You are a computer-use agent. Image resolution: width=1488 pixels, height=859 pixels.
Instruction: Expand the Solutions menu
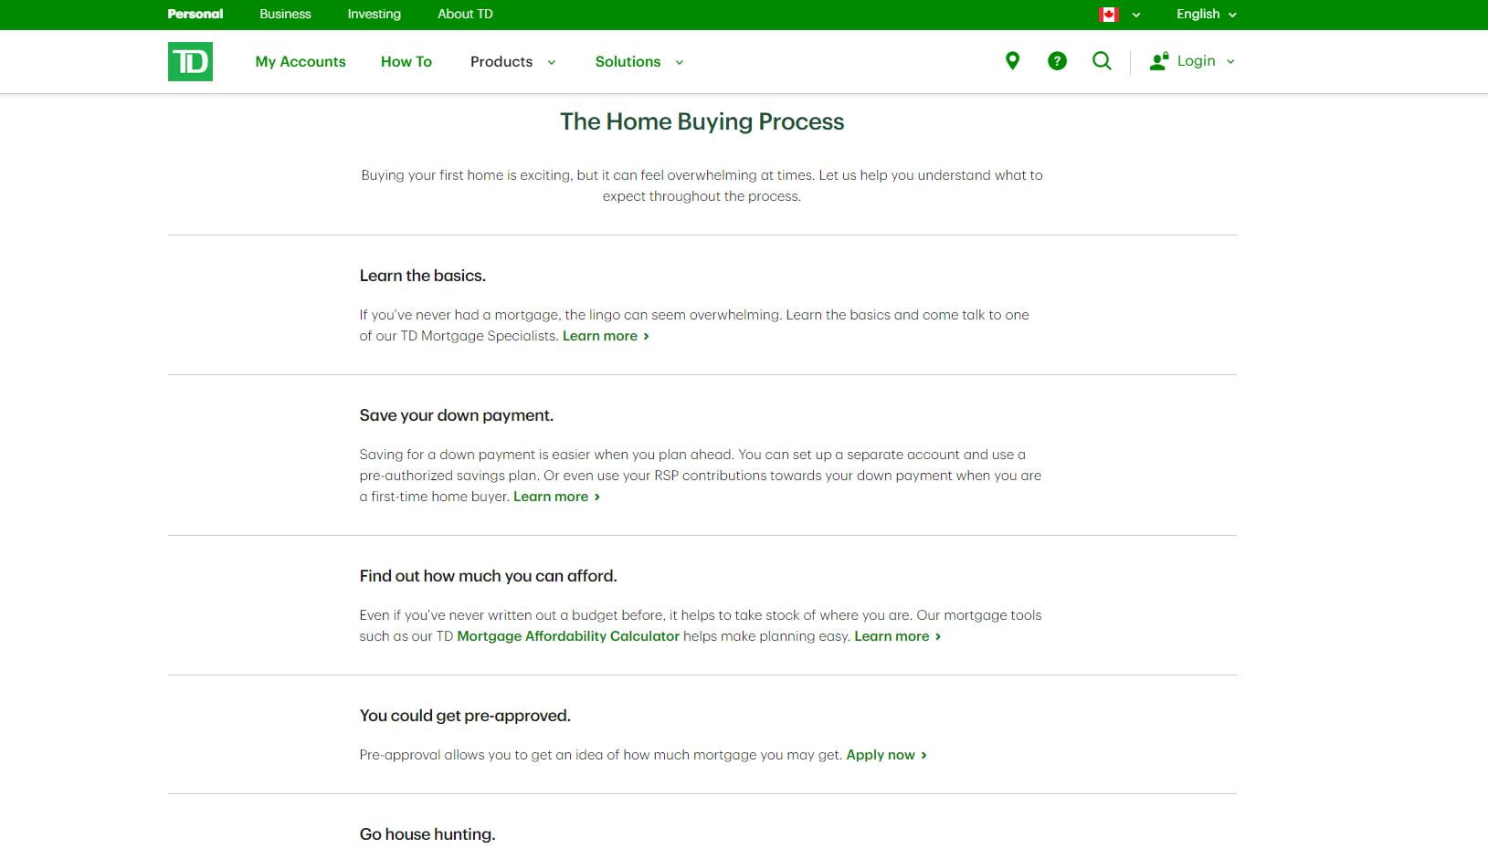tap(639, 61)
